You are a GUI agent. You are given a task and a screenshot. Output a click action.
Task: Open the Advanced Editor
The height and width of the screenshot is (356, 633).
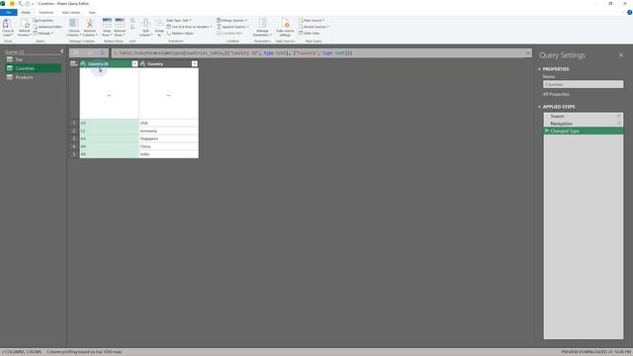(x=47, y=27)
